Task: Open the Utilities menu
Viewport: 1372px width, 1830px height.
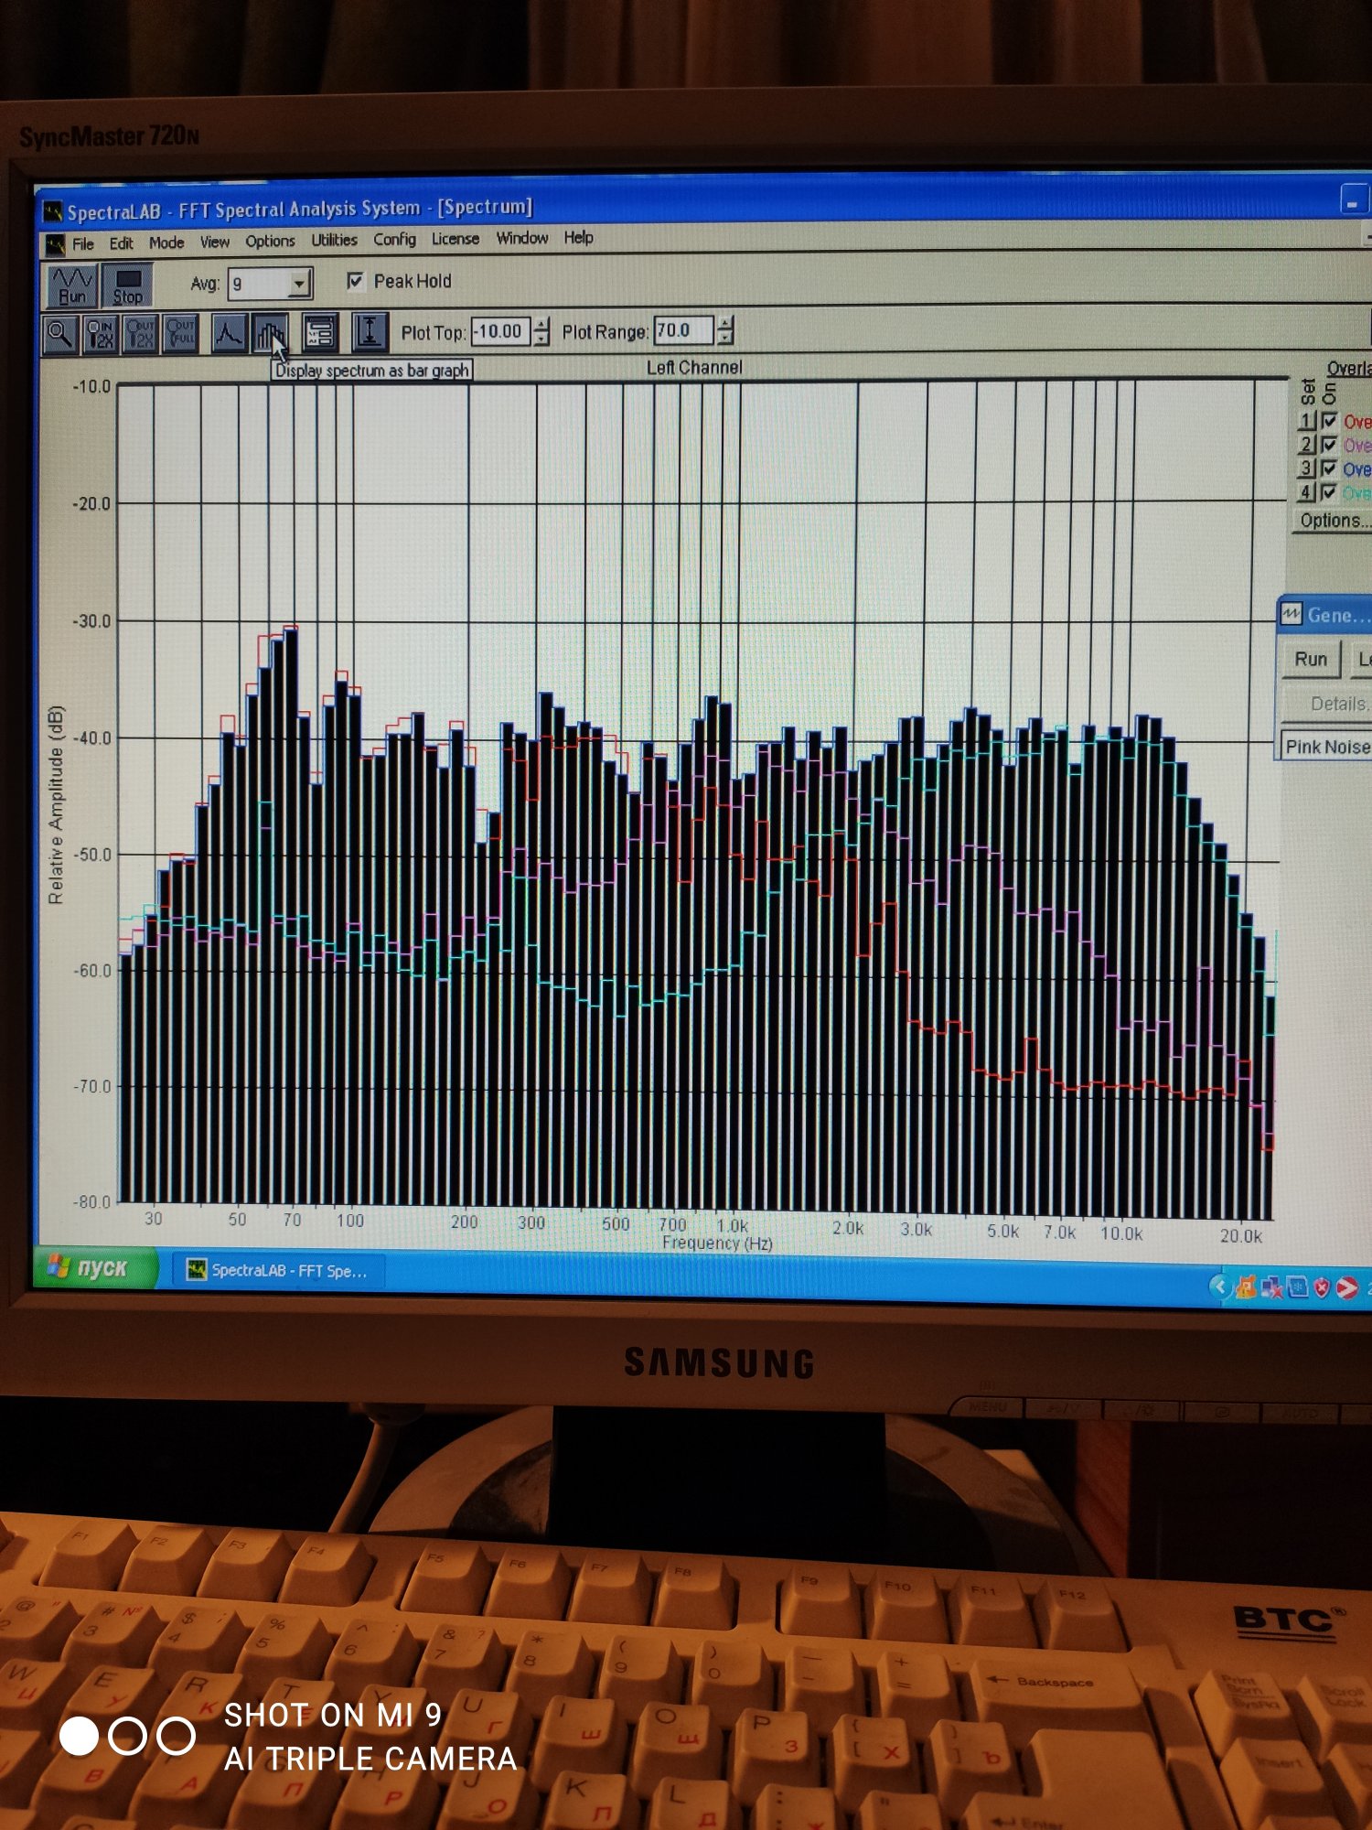Action: [334, 240]
